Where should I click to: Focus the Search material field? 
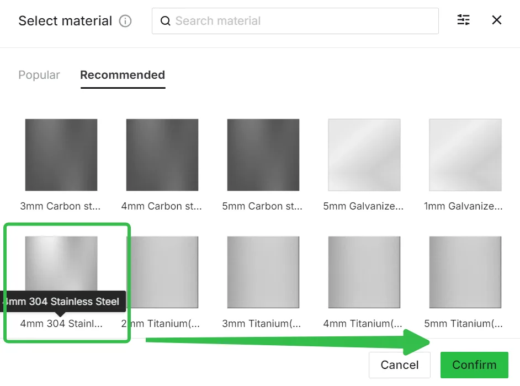pyautogui.click(x=295, y=21)
